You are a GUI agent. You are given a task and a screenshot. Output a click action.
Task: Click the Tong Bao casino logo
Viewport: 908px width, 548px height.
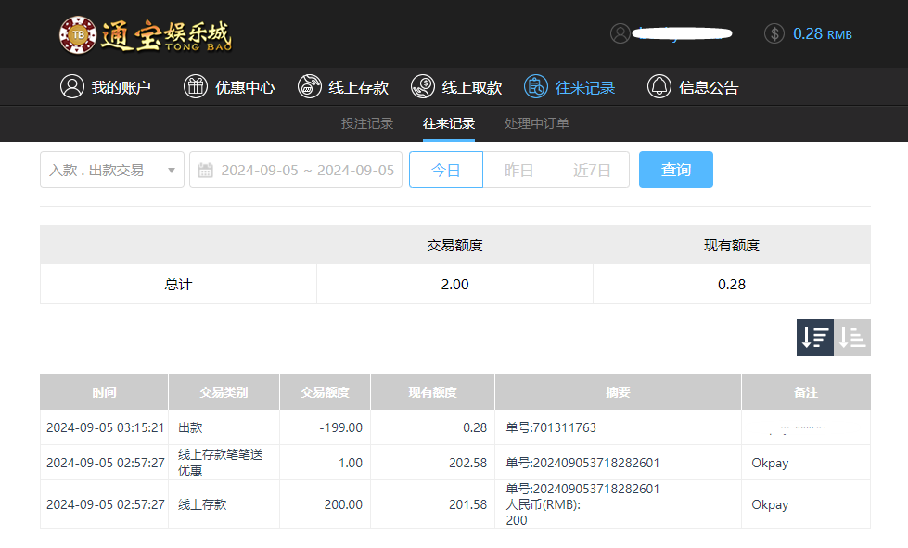pyautogui.click(x=146, y=34)
